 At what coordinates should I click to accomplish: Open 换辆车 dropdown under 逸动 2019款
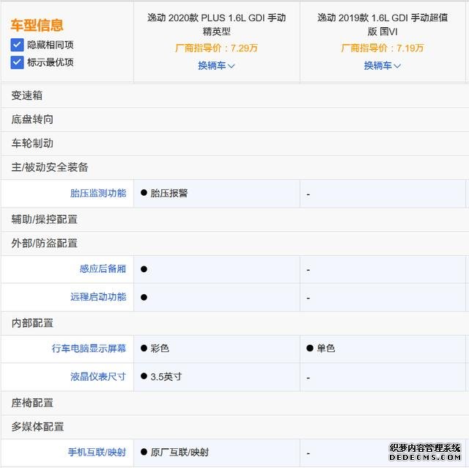tap(383, 65)
